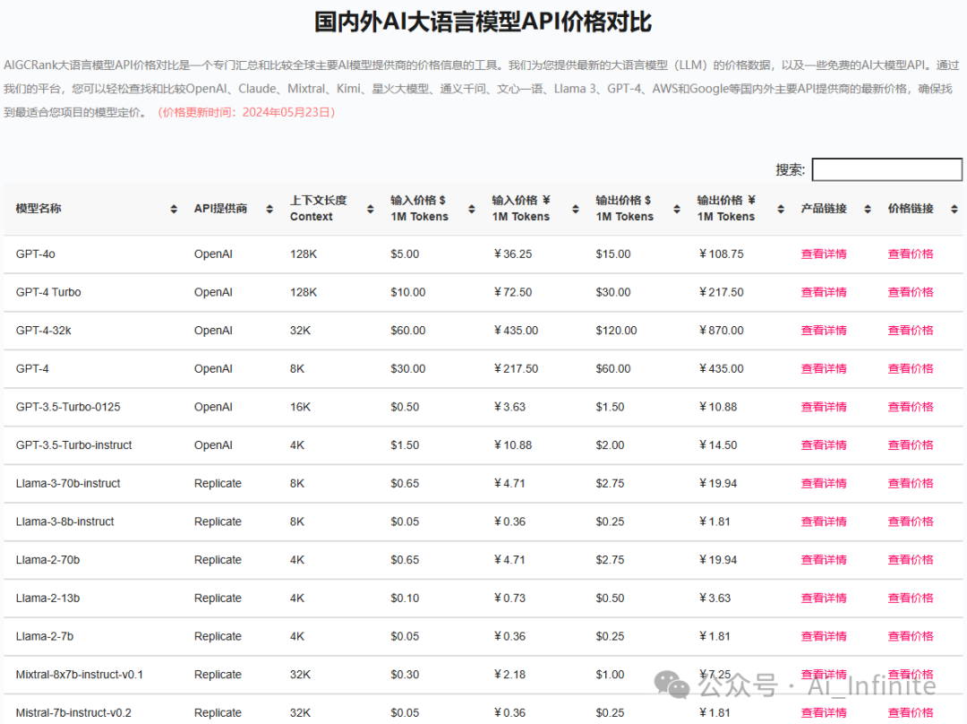Viewport: 967px width, 724px height.
Task: Click the 16K context length cell
Action: pos(300,407)
